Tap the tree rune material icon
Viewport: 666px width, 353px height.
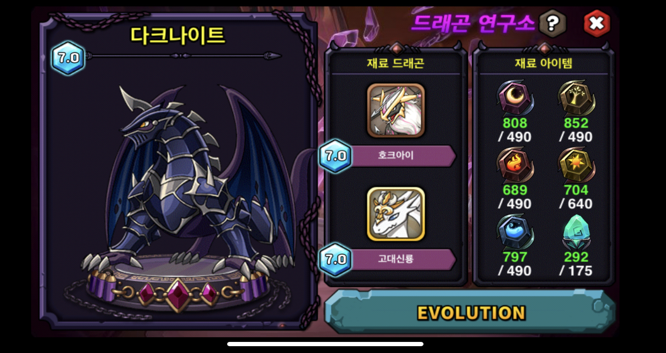tap(576, 98)
